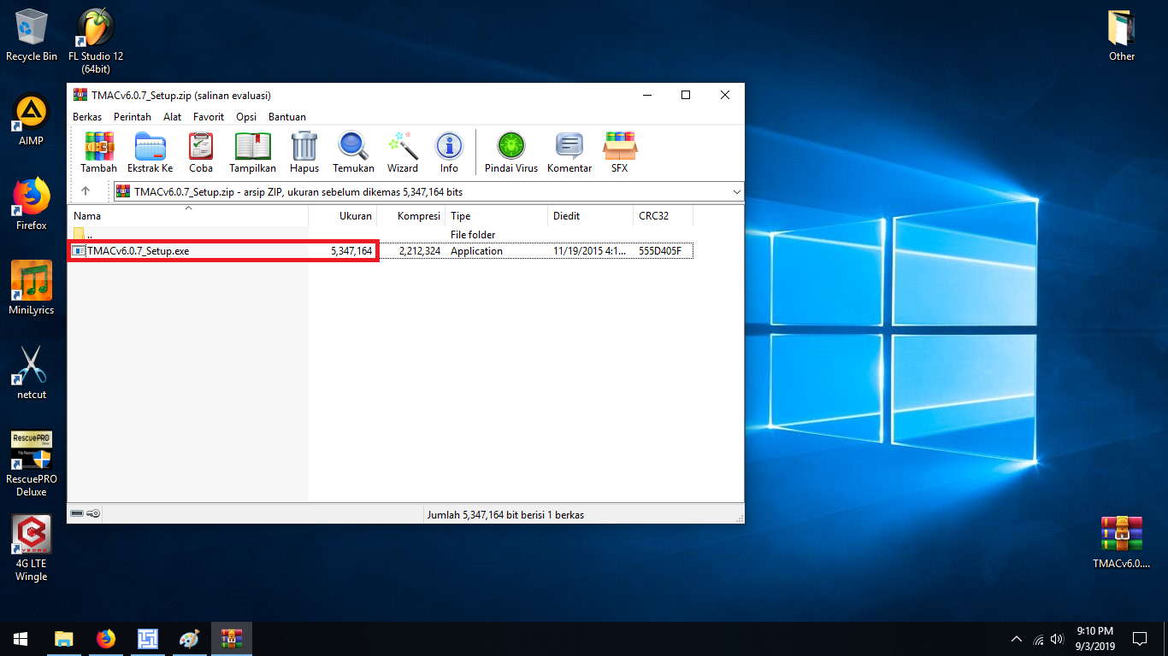Open the Berkas menu

[87, 117]
